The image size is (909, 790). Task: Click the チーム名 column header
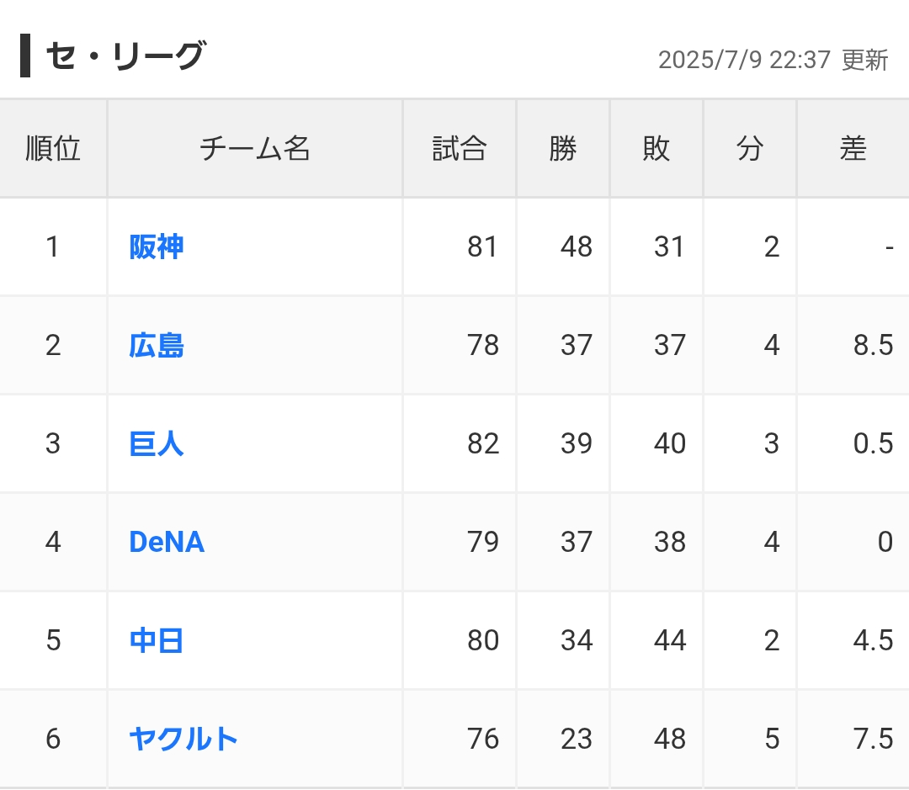pyautogui.click(x=255, y=148)
